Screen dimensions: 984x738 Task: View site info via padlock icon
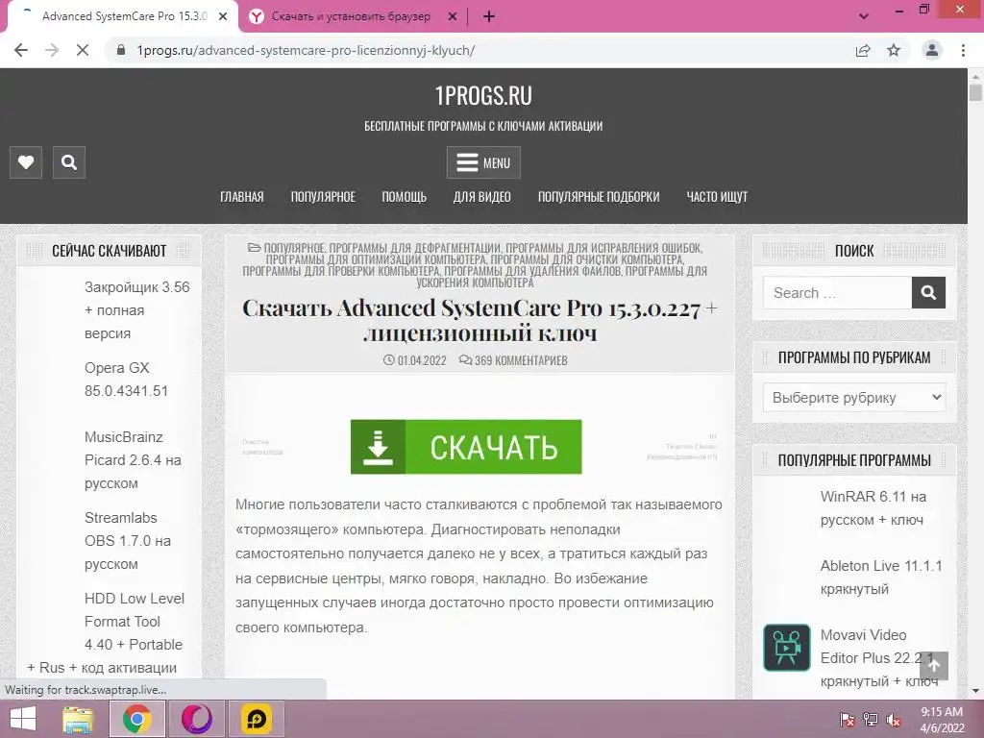[x=121, y=50]
